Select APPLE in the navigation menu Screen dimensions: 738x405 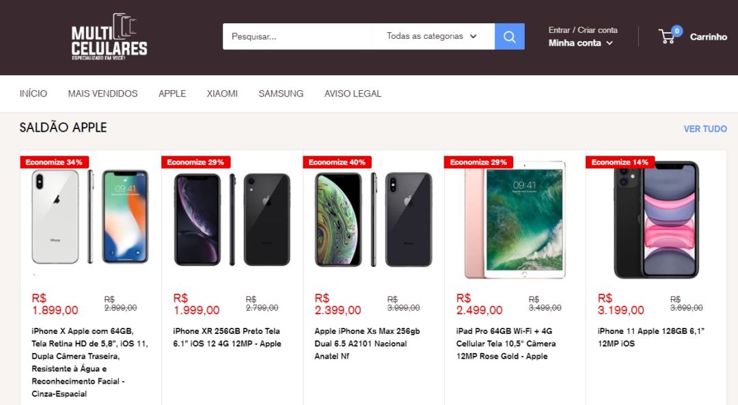pos(172,94)
